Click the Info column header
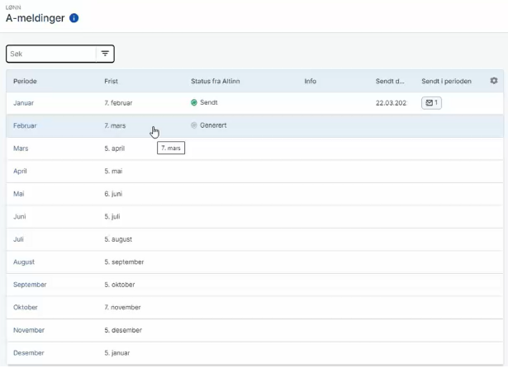The height and width of the screenshot is (368, 508). point(310,81)
